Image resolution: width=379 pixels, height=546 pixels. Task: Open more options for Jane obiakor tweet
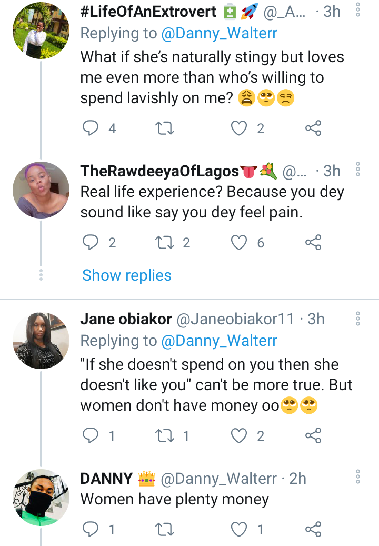[357, 319]
